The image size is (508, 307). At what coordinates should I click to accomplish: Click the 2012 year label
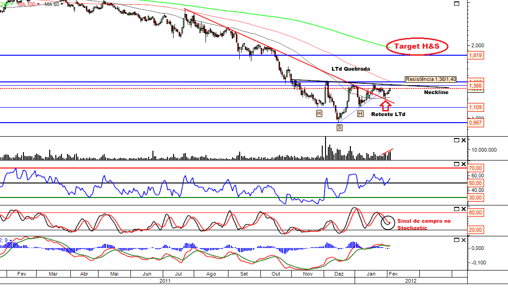pos(411,281)
